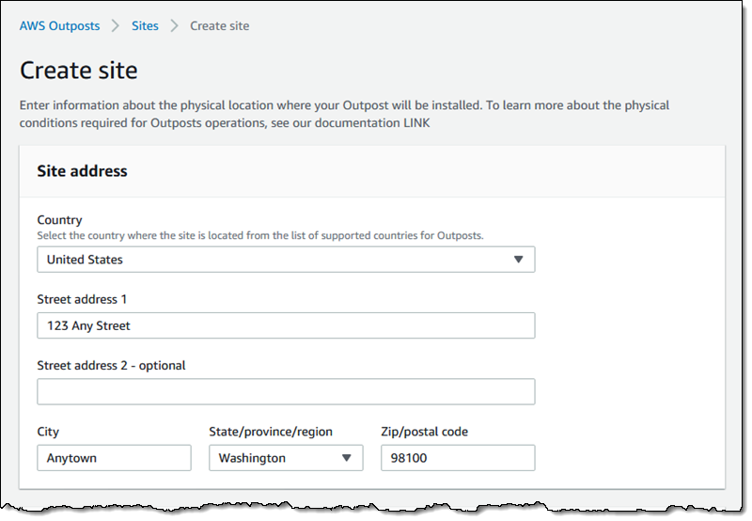Click the State dropdown triangle arrow
This screenshot has width=752, height=521.
point(346,458)
